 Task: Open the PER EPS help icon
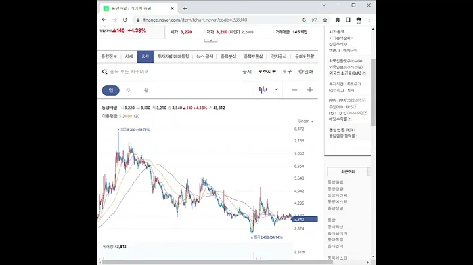pos(364,100)
